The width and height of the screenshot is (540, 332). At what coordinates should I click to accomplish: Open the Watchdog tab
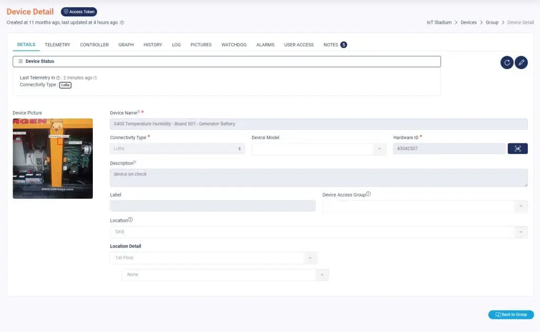point(234,45)
